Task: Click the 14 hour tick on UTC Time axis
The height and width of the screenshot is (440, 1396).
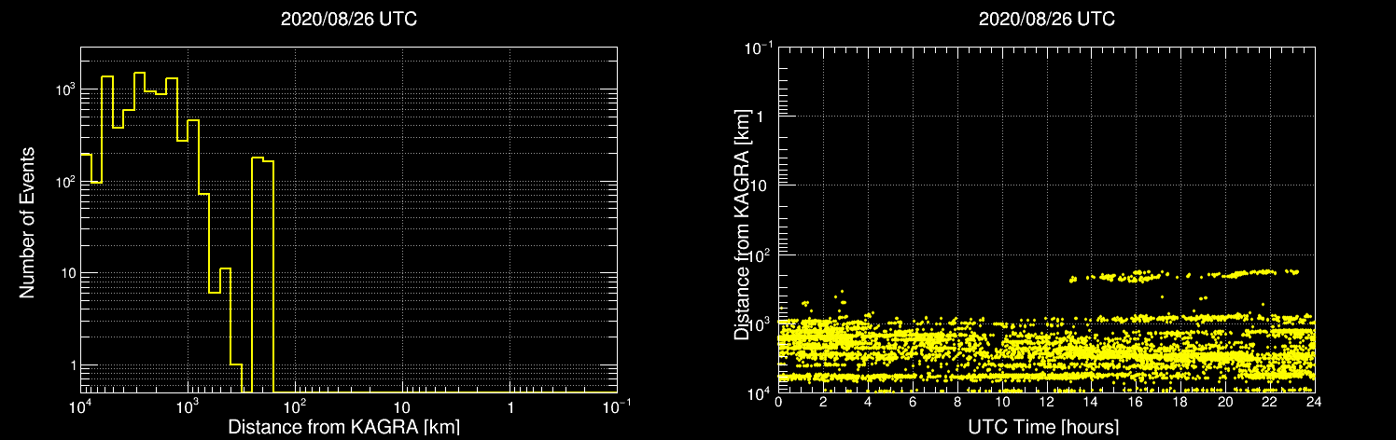Action: tap(1092, 403)
